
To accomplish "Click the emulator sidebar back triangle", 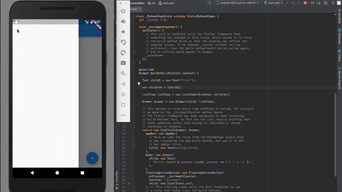I will pyautogui.click(x=123, y=84).
